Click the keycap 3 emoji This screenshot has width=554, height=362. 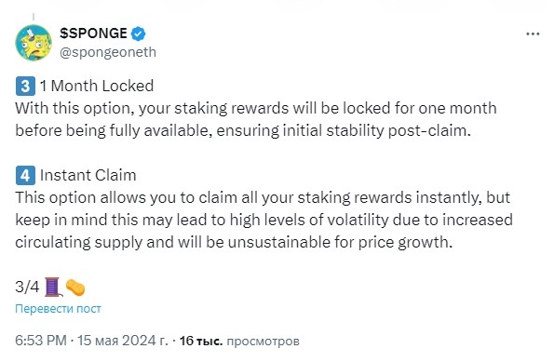[25, 87]
